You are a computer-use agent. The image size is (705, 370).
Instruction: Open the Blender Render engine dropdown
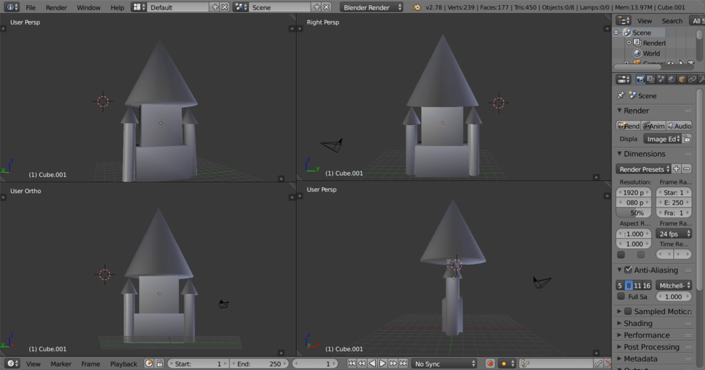point(371,7)
